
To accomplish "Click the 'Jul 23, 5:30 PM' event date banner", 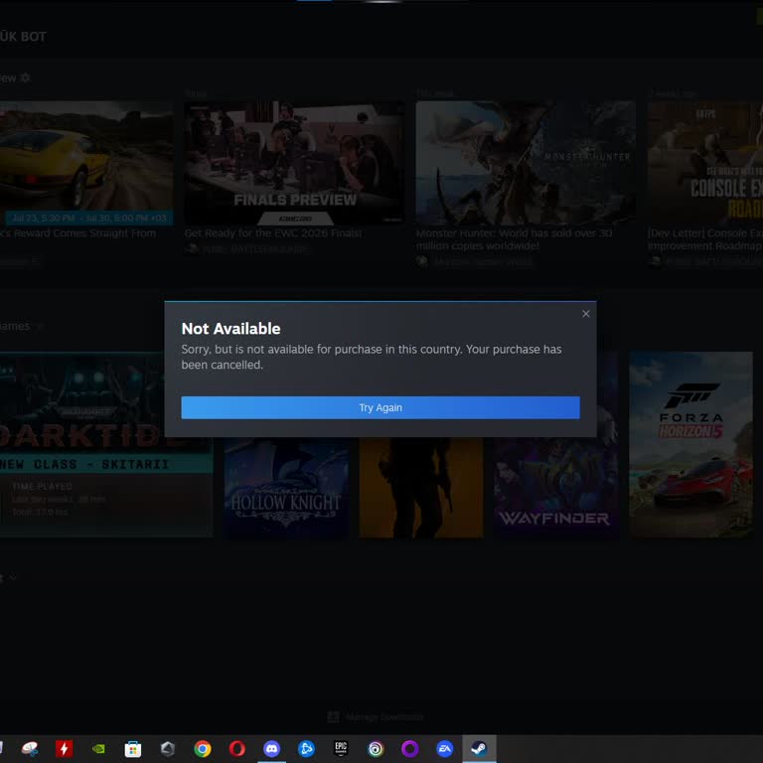I will tap(89, 218).
